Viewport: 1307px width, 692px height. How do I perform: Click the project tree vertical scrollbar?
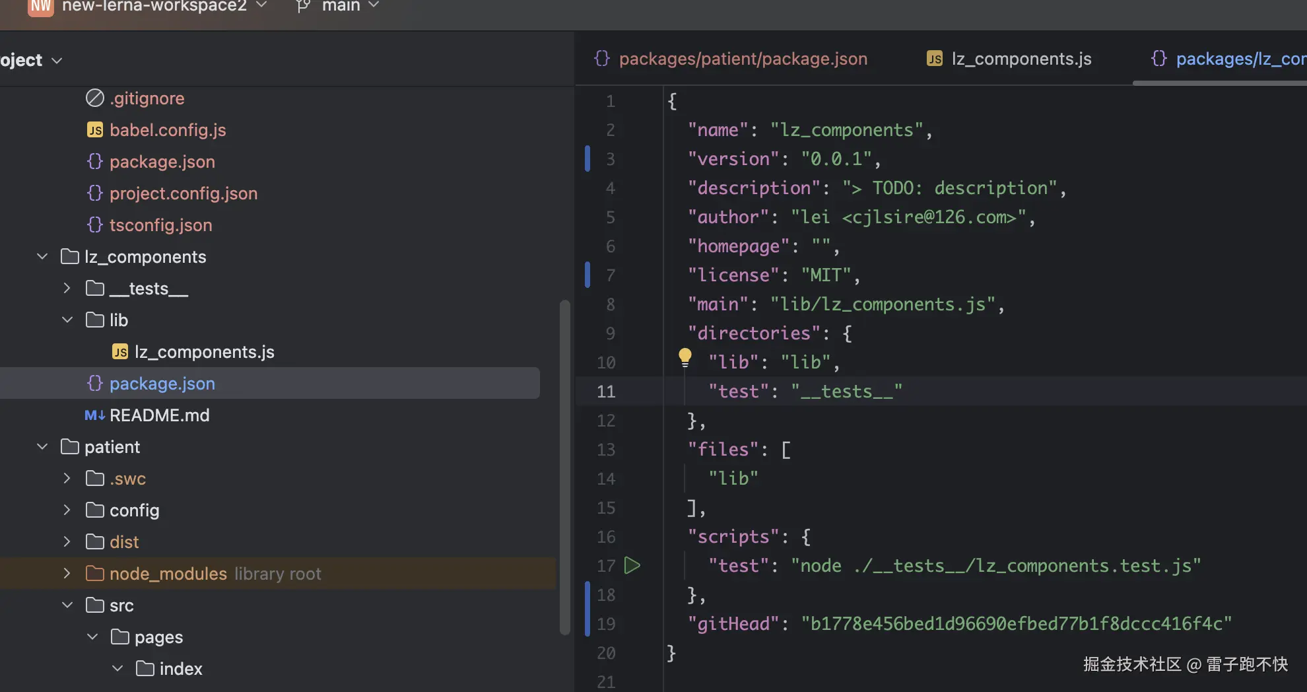(x=564, y=462)
